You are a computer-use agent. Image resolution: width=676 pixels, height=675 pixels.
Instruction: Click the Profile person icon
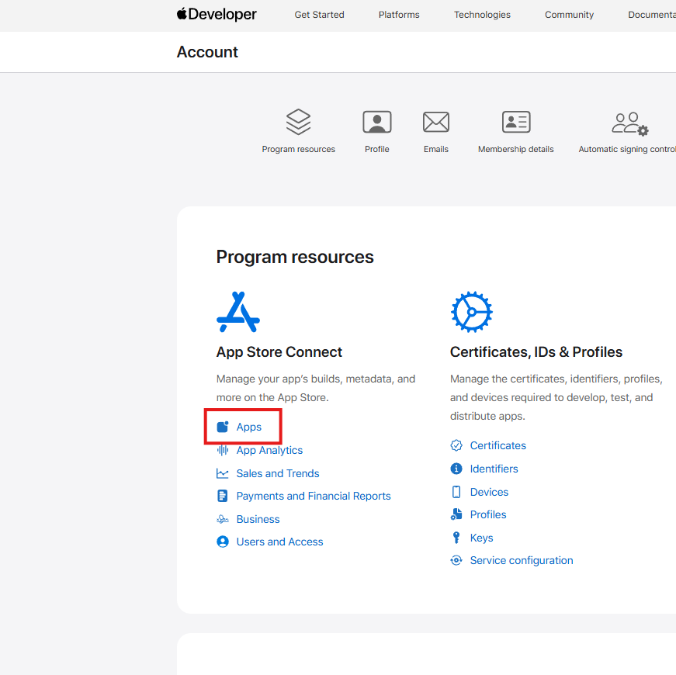coord(376,122)
